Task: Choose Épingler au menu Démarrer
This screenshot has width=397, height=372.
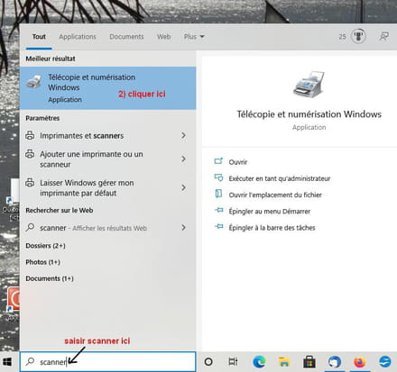Action: point(270,212)
